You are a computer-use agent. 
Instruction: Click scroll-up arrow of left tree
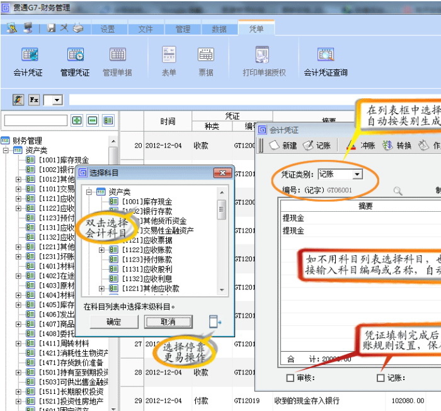[113, 141]
